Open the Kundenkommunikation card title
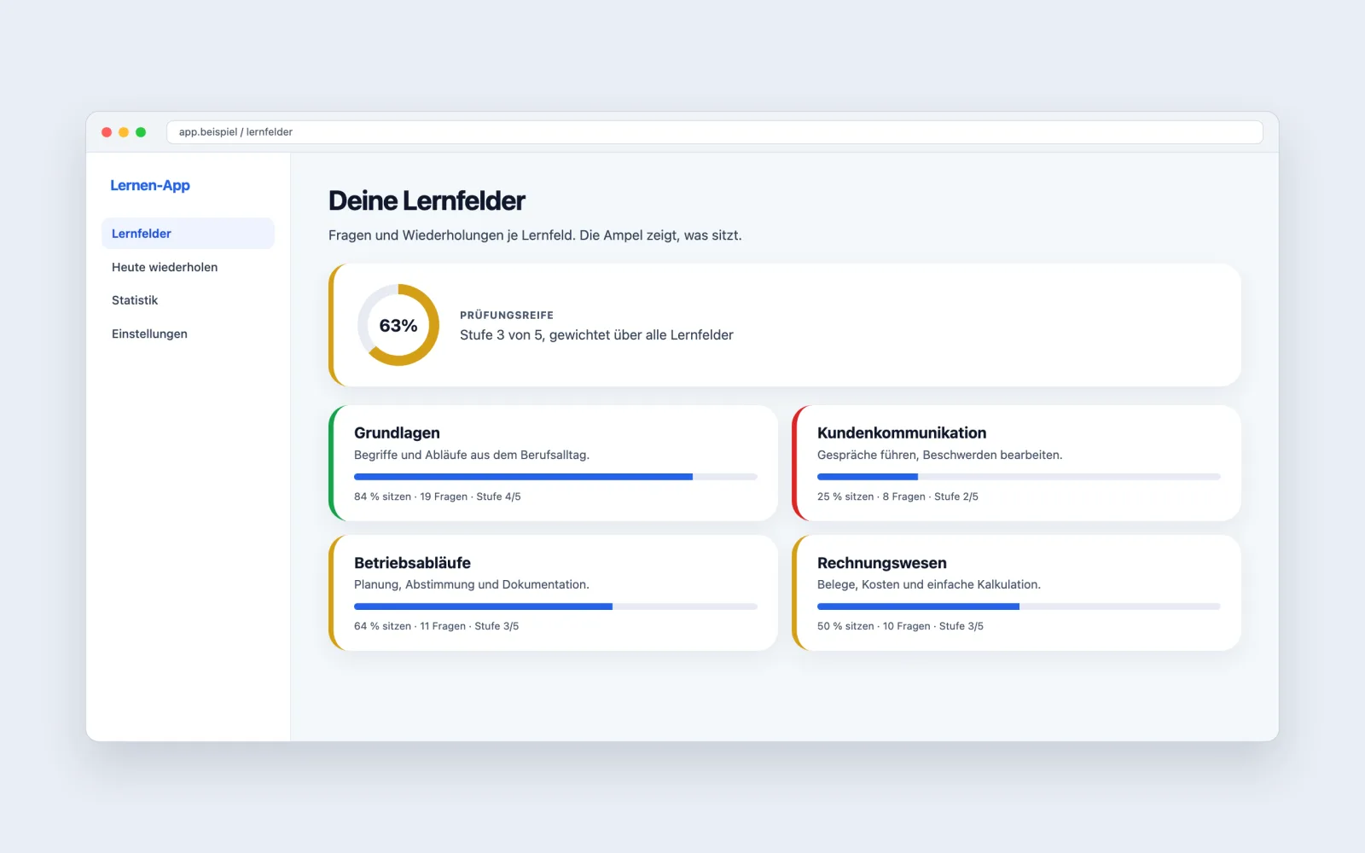1365x853 pixels. pyautogui.click(x=902, y=432)
